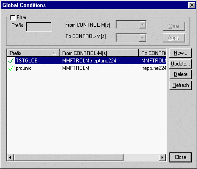Sort by the Prefix column header
This screenshot has width=197, height=169.
[33, 53]
